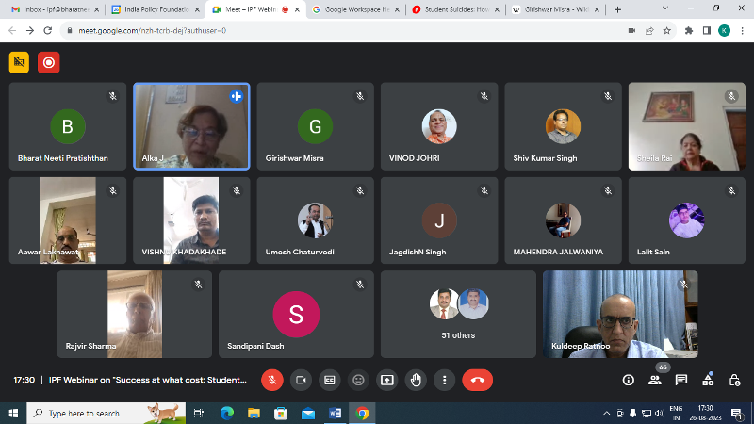This screenshot has width=754, height=424.
Task: Open the three-dot more options menu
Action: coord(444,380)
